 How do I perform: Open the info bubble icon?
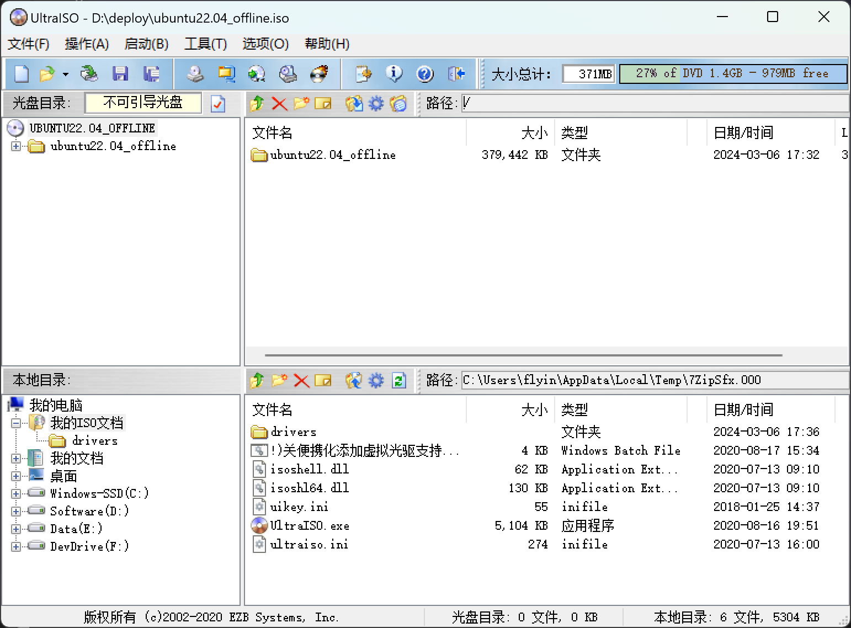coord(394,73)
